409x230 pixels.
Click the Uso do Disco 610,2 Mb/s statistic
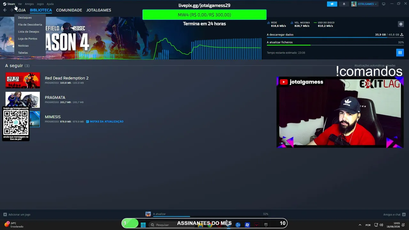tap(324, 24)
